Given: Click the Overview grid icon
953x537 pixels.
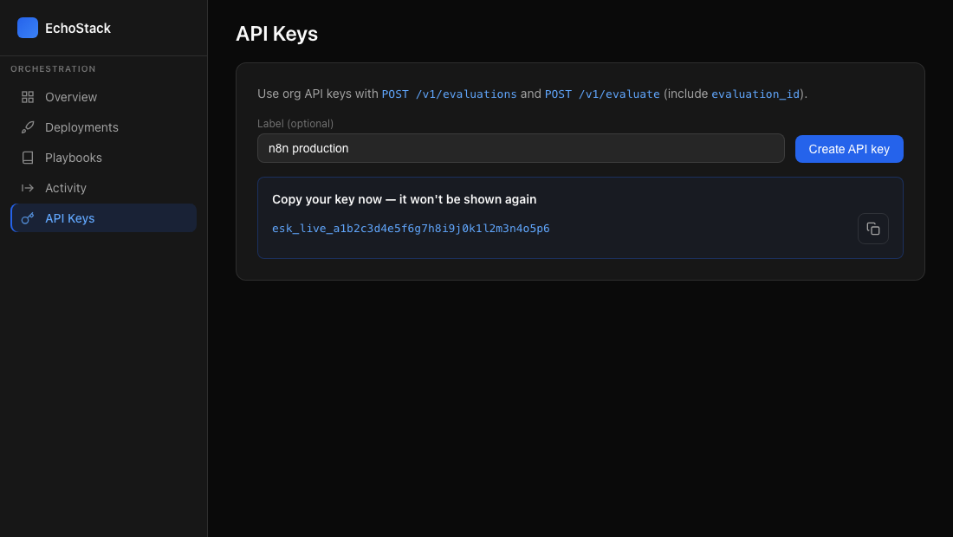Looking at the screenshot, I should coord(28,97).
